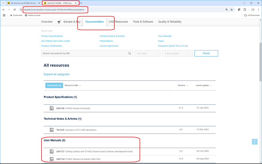Sort by Resource title column
This screenshot has width=262, height=164.
click(x=73, y=86)
